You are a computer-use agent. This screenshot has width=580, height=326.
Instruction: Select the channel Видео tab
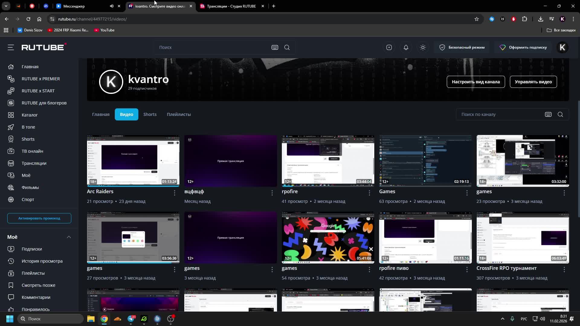(x=127, y=114)
